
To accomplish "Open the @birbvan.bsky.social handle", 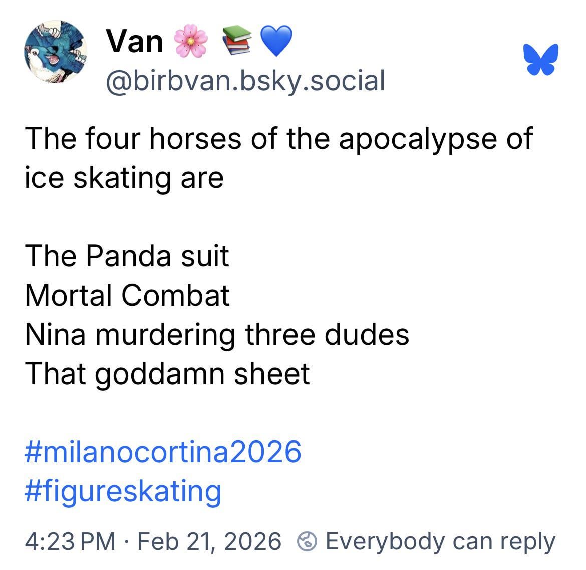I will tap(245, 80).
